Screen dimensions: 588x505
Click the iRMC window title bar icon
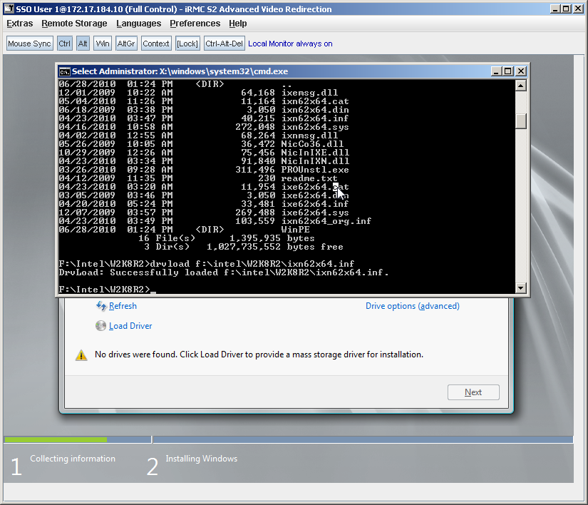pyautogui.click(x=9, y=9)
